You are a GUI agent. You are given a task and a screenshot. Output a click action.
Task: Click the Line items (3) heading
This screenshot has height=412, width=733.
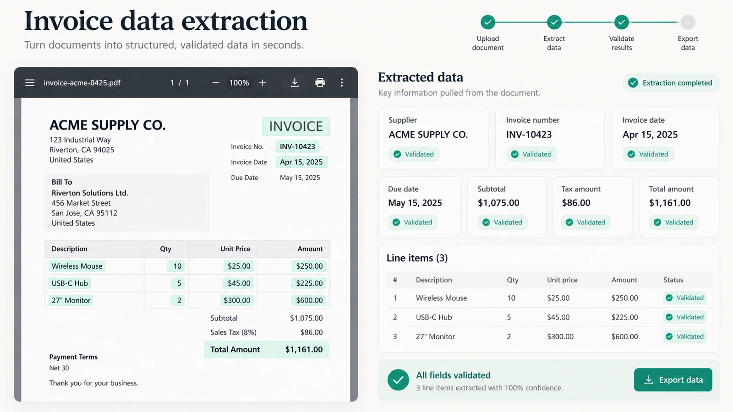[417, 258]
